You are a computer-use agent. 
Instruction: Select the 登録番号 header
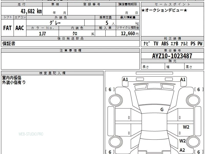coord(92,4)
